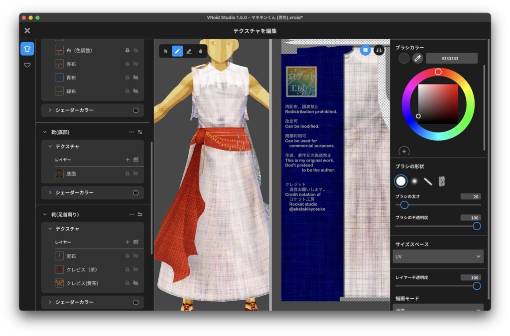Toggle visibility of 青布 layer
The width and height of the screenshot is (510, 336).
tap(136, 78)
